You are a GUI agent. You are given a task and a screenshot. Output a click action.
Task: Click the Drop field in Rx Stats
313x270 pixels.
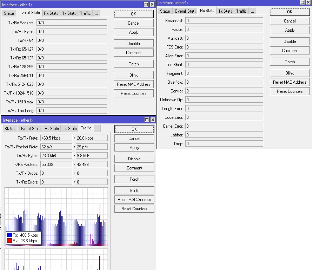click(x=224, y=143)
